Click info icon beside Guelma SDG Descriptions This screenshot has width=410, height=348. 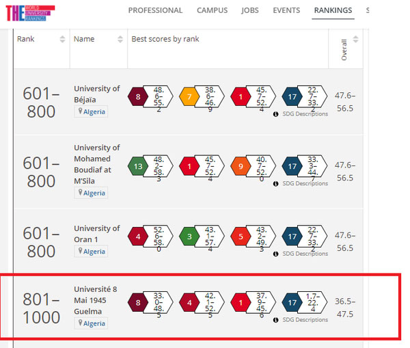click(275, 320)
